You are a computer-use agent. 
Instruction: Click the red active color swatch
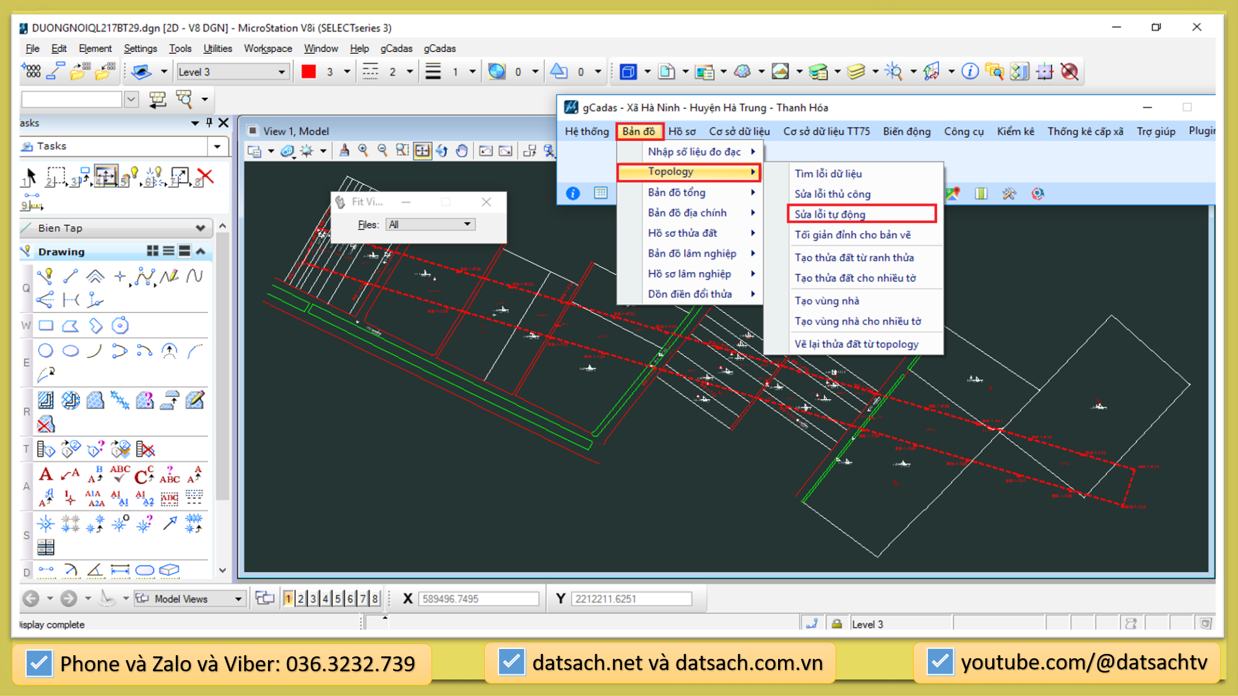(x=309, y=72)
